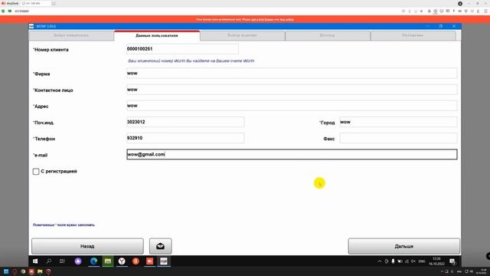Open the red AnyDesk icon in remote taskbar
The width and height of the screenshot is (490, 276).
pyautogui.click(x=150, y=261)
